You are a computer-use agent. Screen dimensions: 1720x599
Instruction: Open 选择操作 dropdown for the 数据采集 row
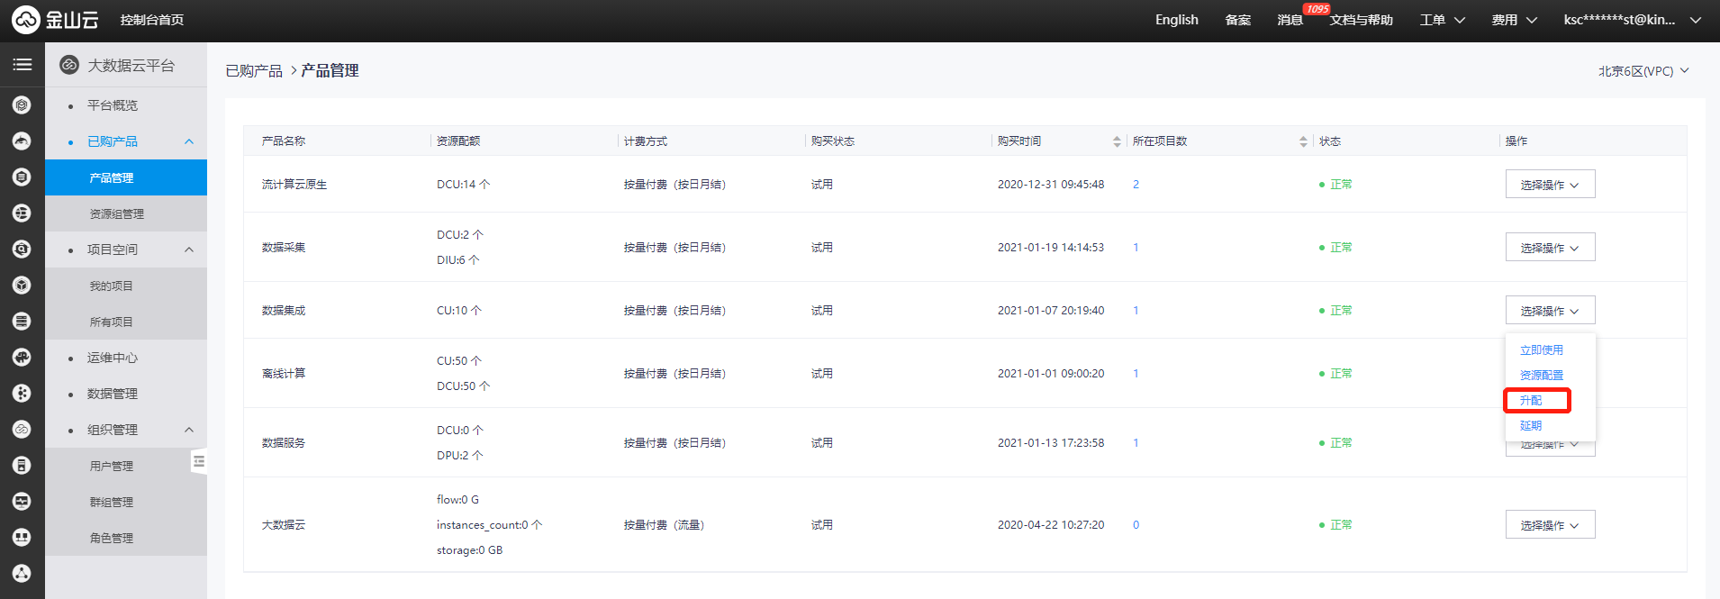pos(1550,248)
